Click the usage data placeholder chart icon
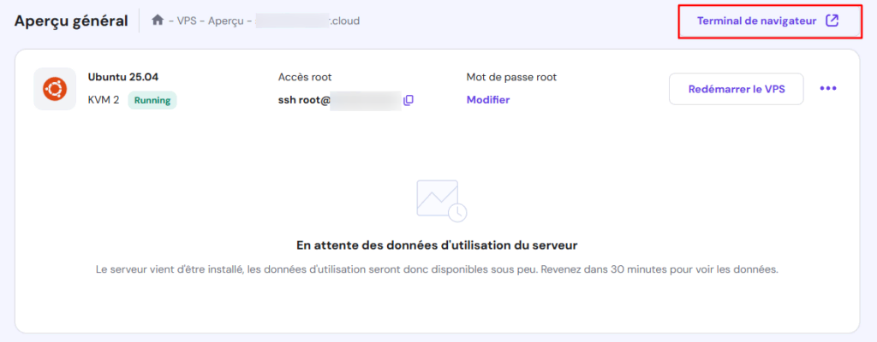This screenshot has height=342, width=877. tap(441, 200)
